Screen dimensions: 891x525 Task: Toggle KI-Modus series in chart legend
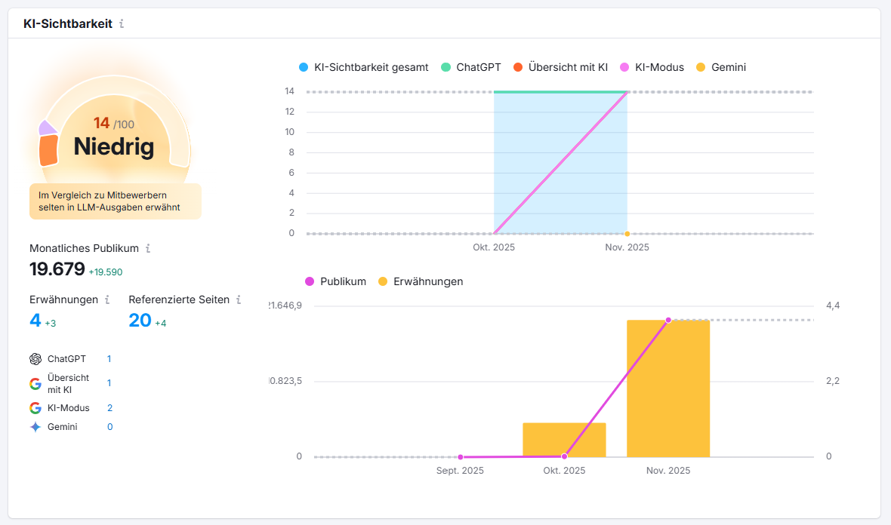pos(652,67)
